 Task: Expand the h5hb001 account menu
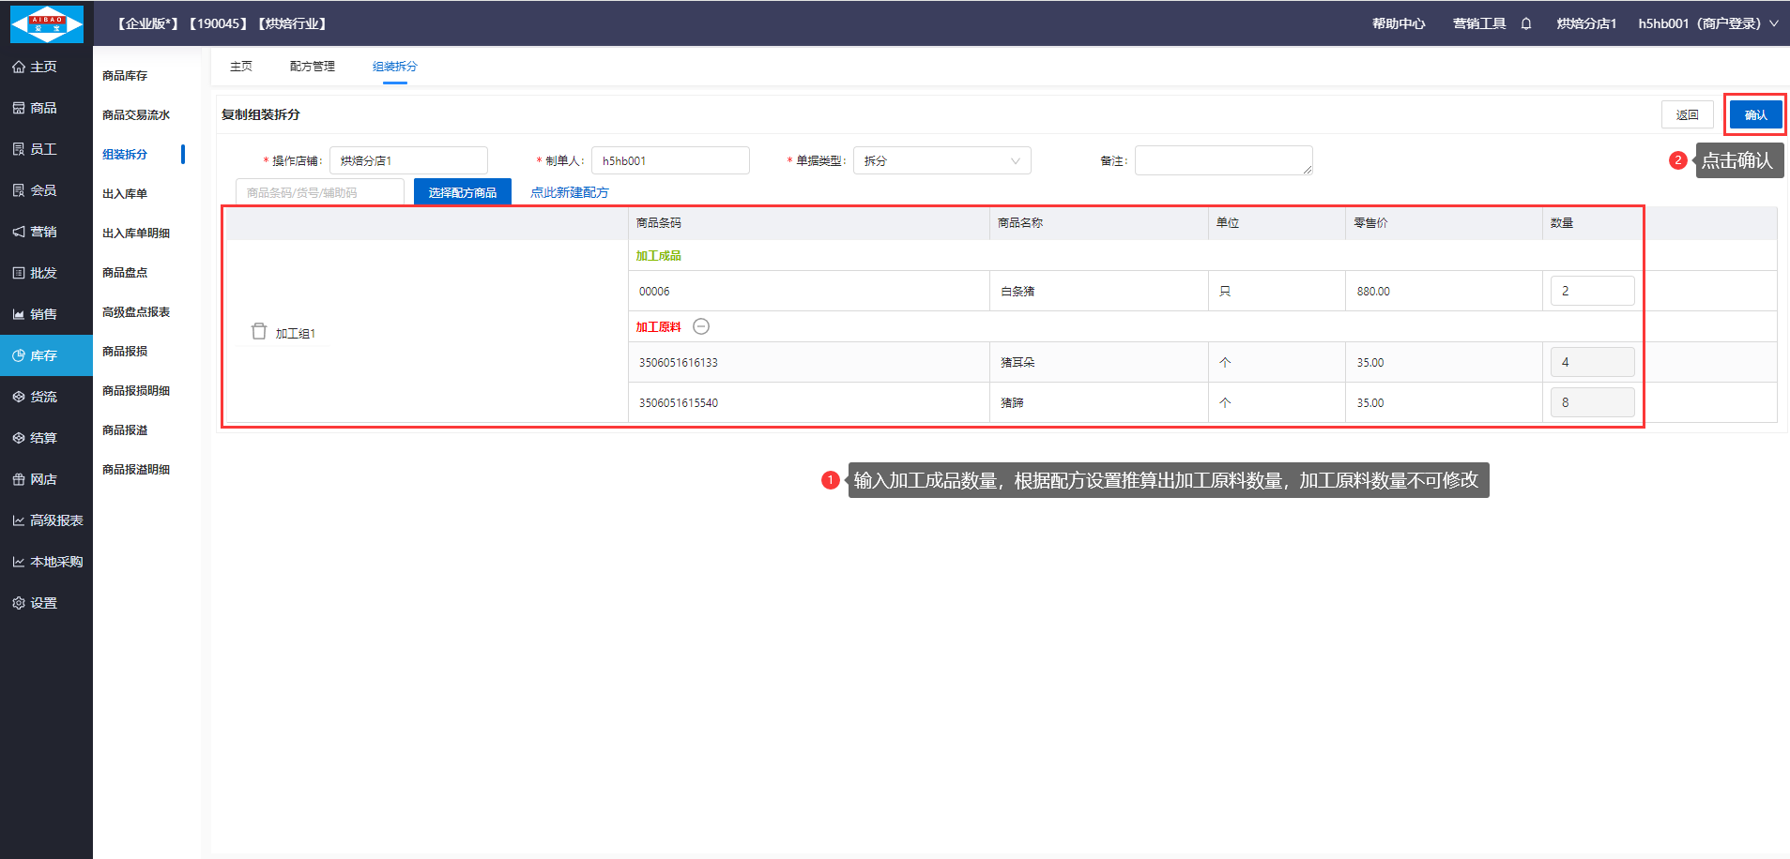(x=1707, y=23)
